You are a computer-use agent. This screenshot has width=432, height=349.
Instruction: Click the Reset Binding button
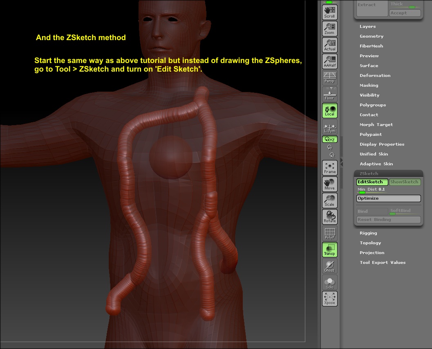pos(388,220)
